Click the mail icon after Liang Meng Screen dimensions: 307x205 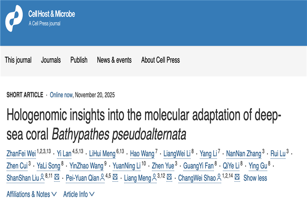169,178
